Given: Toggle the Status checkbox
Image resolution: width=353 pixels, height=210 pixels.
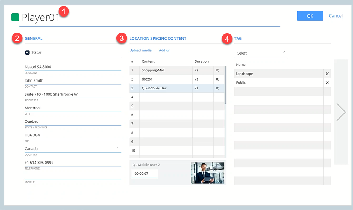Looking at the screenshot, I should tap(27, 52).
